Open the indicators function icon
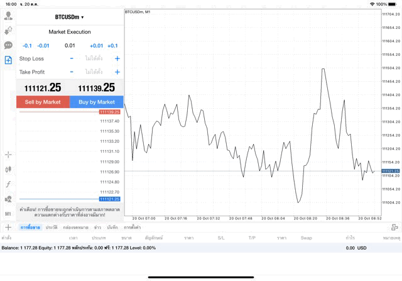Viewport: 402px width, 281px height. [x=8, y=184]
